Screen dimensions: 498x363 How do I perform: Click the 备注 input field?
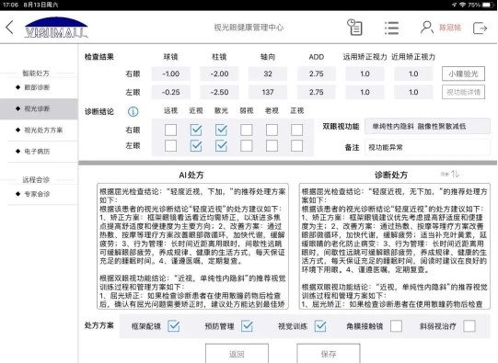pos(427,147)
